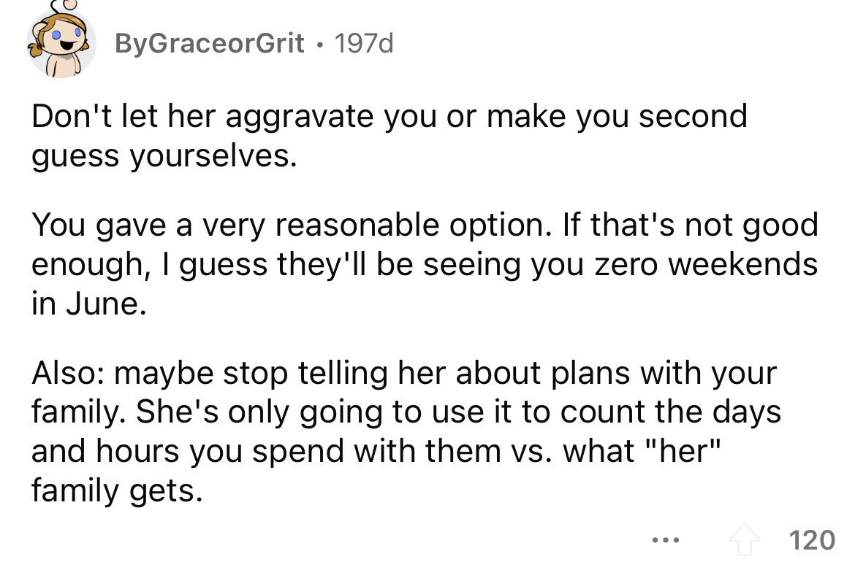Click the paragraph starting "Don't let her aggravate"
The image size is (855, 578).
(x=389, y=136)
